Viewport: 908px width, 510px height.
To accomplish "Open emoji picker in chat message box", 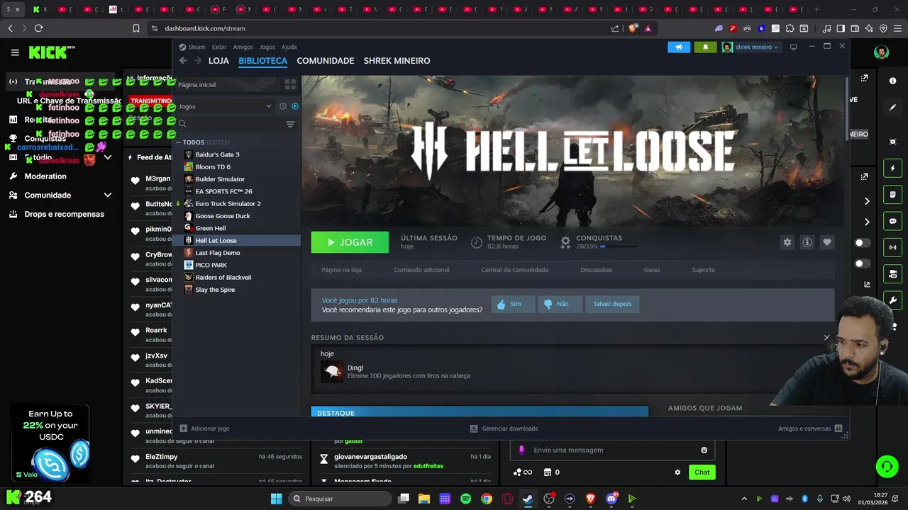I will [x=704, y=450].
